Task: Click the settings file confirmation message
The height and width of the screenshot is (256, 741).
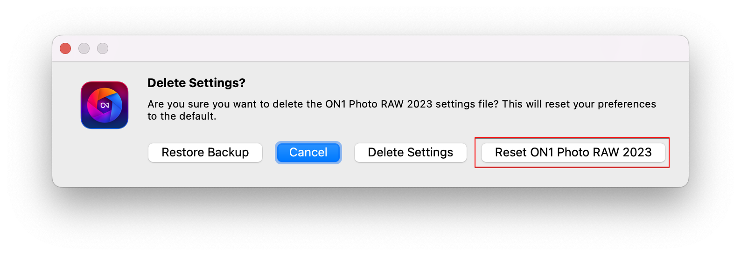Action: coord(401,104)
